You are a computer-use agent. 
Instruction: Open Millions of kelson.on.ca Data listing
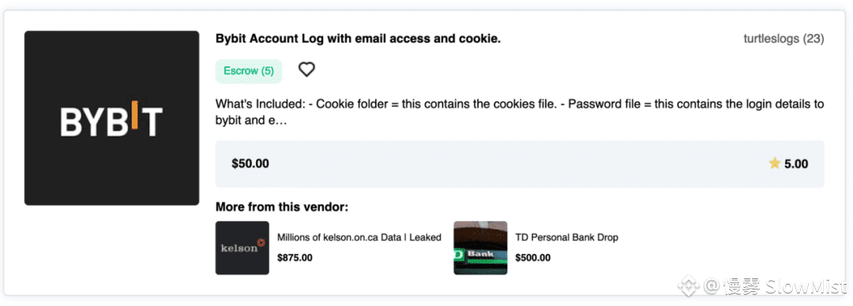click(x=359, y=237)
